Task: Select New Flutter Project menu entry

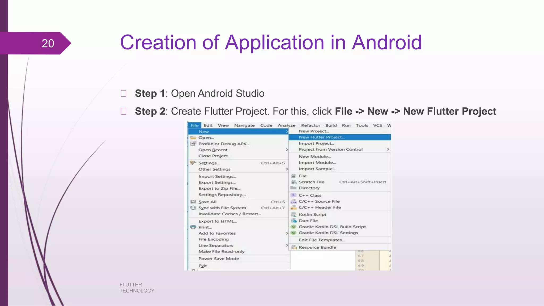Action: [321, 137]
